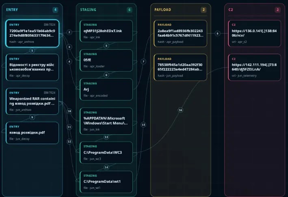Click edge marker number 3
Screen dimensions: 288x197
tap(69, 47)
